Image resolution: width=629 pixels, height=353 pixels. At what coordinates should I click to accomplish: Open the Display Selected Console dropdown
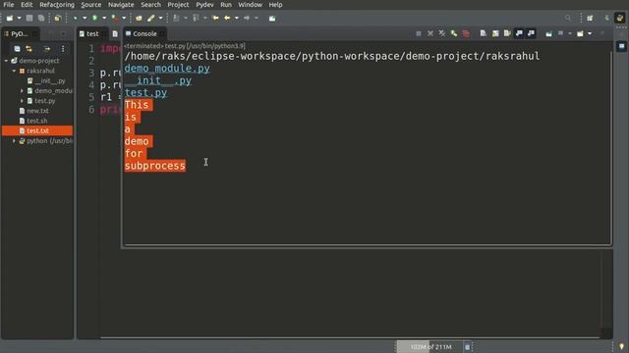(570, 33)
